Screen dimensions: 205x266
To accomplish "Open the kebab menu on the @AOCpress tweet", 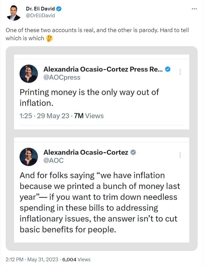I will coord(180,72).
